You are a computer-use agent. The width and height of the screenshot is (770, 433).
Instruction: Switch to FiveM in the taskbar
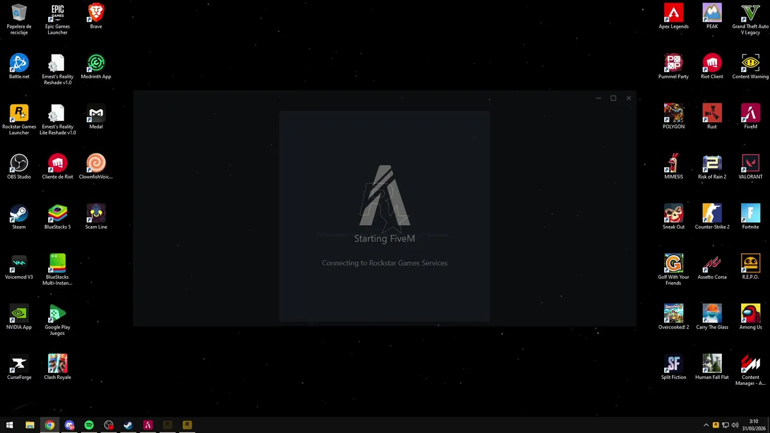click(x=148, y=425)
